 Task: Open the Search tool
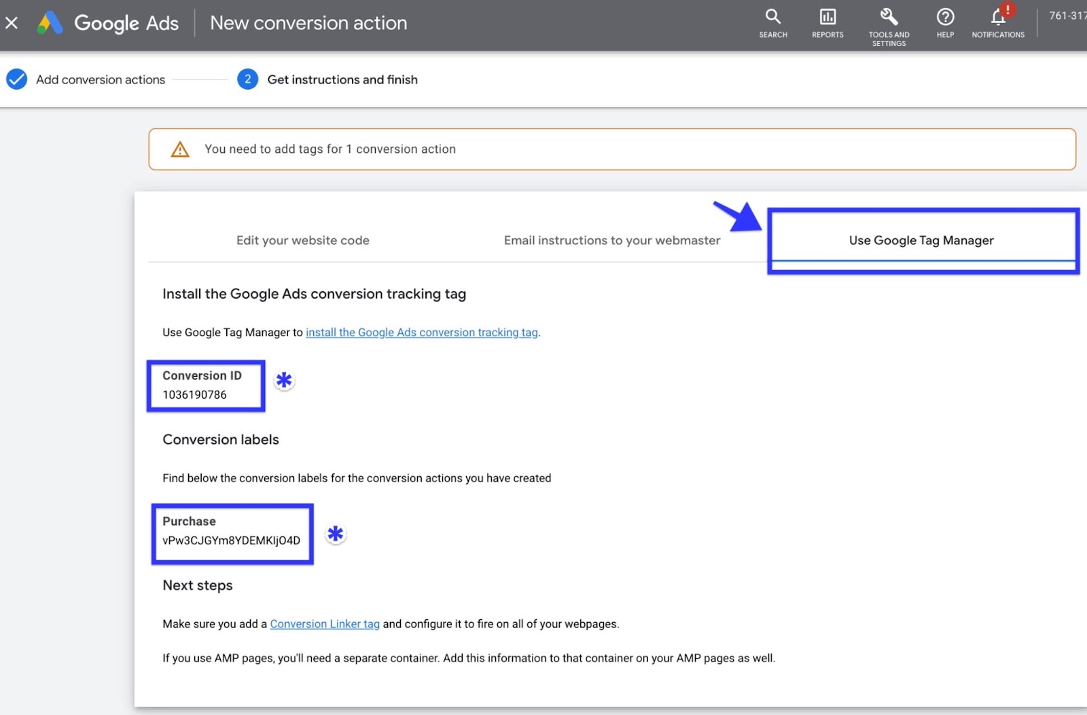click(x=773, y=24)
